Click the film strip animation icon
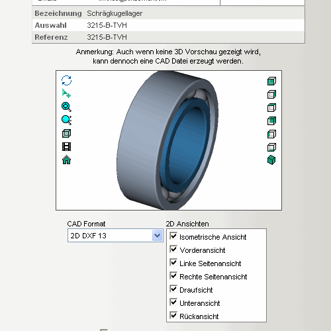Image resolution: width=331 pixels, height=331 pixels. (66, 146)
